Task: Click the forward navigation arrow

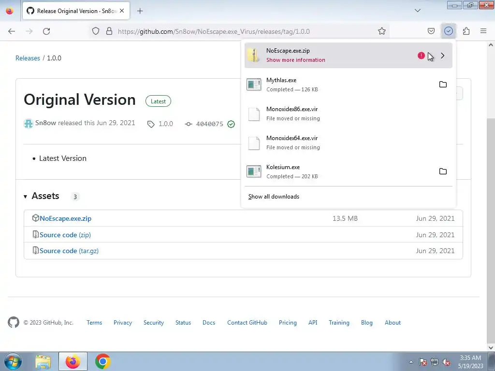Action: (x=29, y=31)
